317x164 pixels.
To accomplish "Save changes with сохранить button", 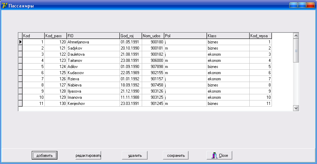I will click(176, 155).
